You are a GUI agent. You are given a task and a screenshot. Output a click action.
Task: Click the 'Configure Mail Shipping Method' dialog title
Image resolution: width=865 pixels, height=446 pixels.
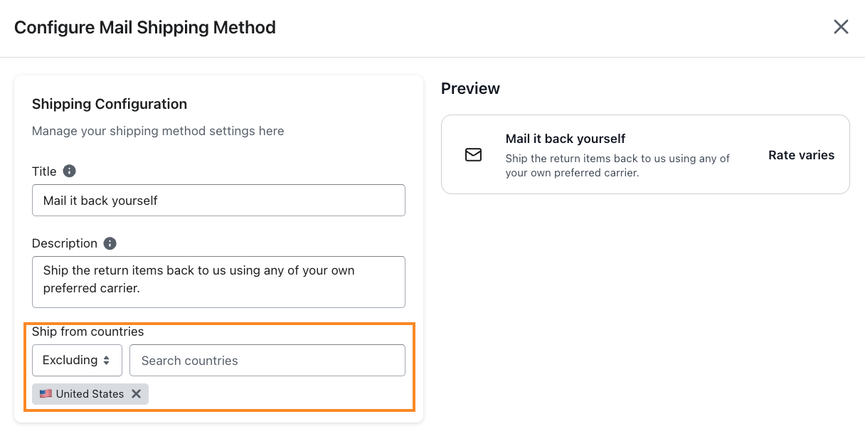coord(145,28)
